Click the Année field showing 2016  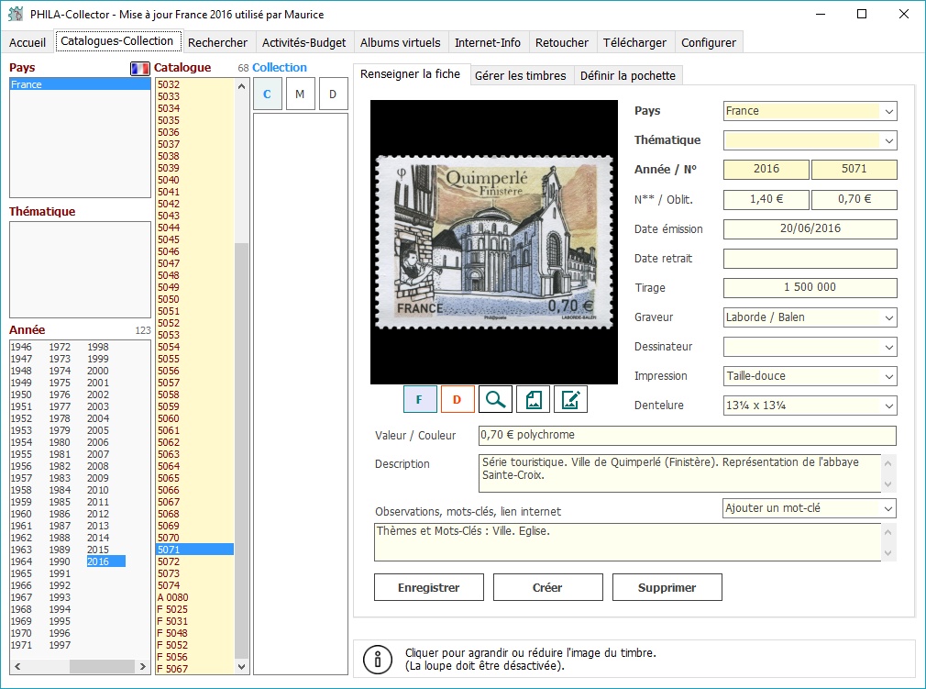coord(766,170)
